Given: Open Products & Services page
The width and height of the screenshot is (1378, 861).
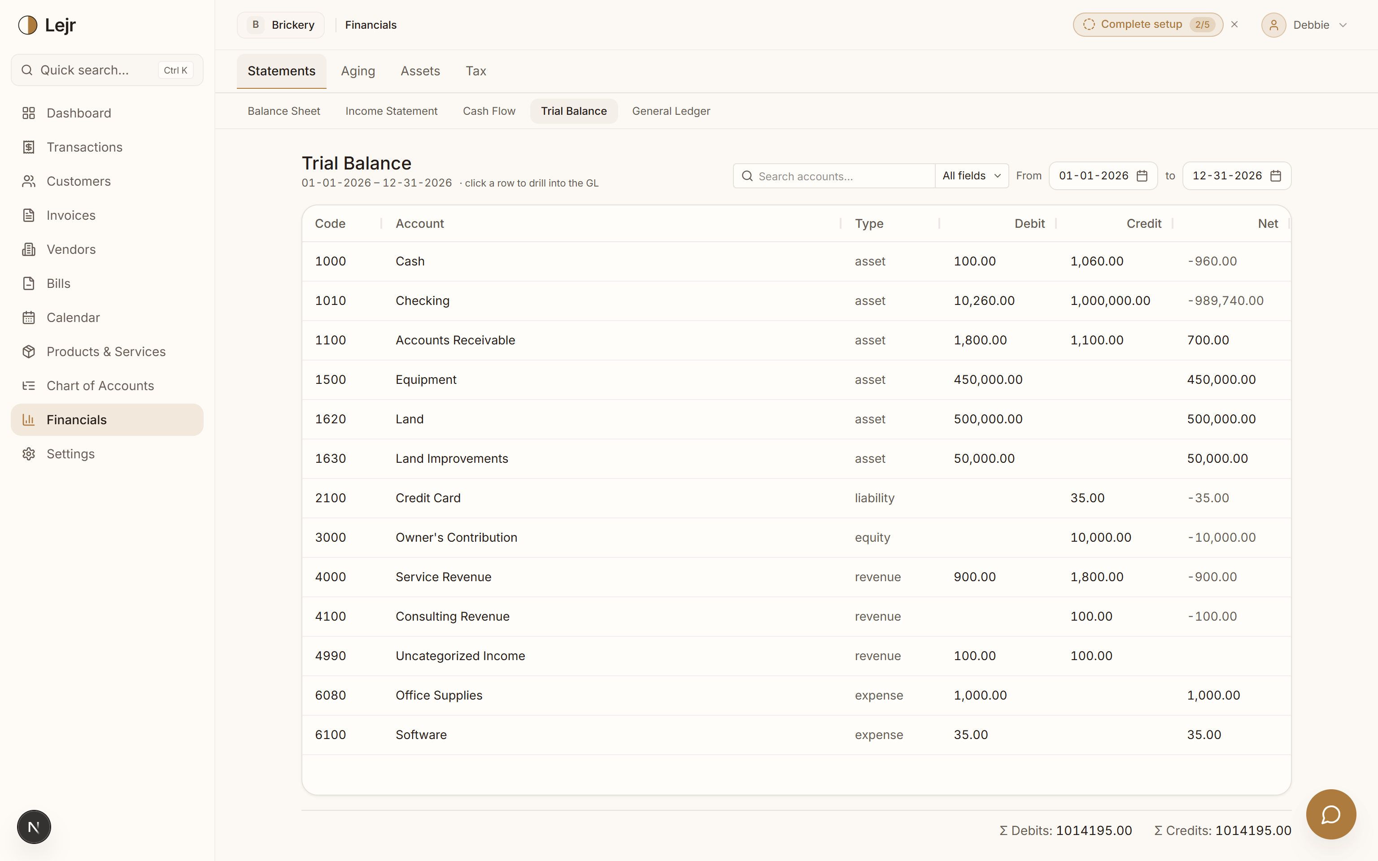Looking at the screenshot, I should (x=107, y=352).
